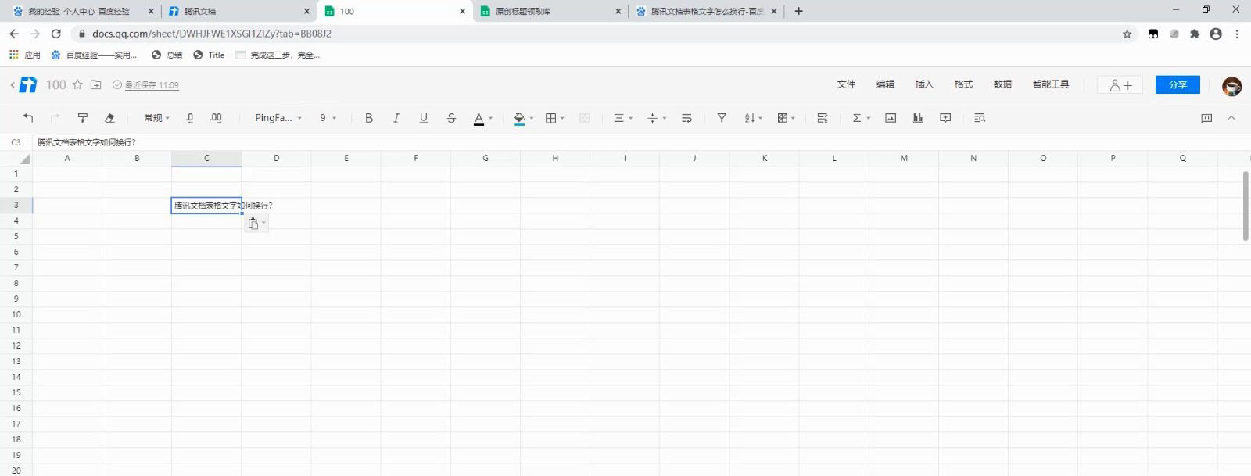
Task: Click the move-to-folder icon beside title
Action: pos(95,84)
